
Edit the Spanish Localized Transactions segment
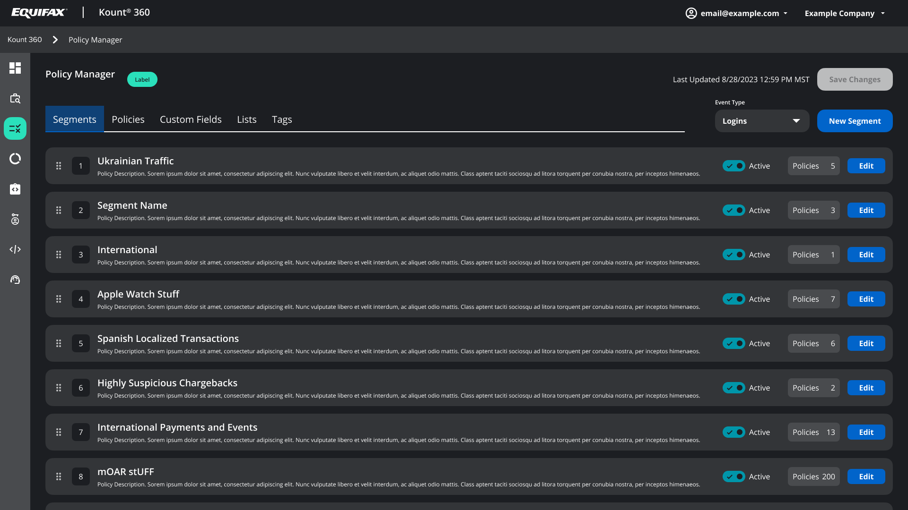point(866,343)
